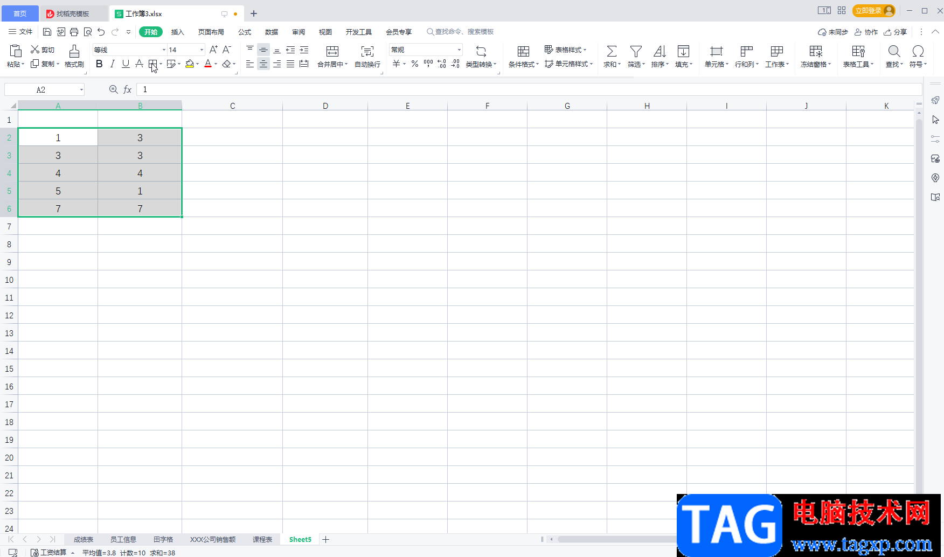Image resolution: width=944 pixels, height=557 pixels.
Task: Toggle middle vertical alignment
Action: 263,50
